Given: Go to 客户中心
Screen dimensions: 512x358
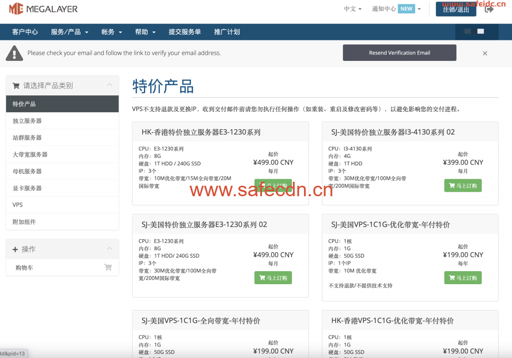Looking at the screenshot, I should 25,32.
